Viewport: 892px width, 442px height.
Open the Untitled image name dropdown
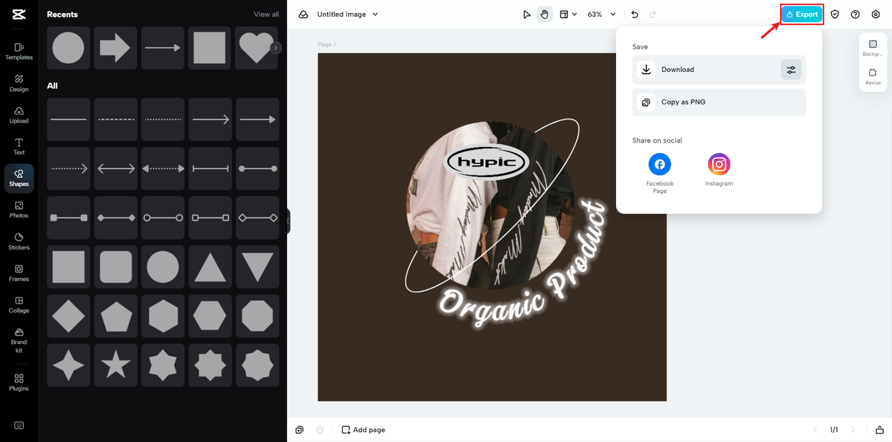click(348, 14)
